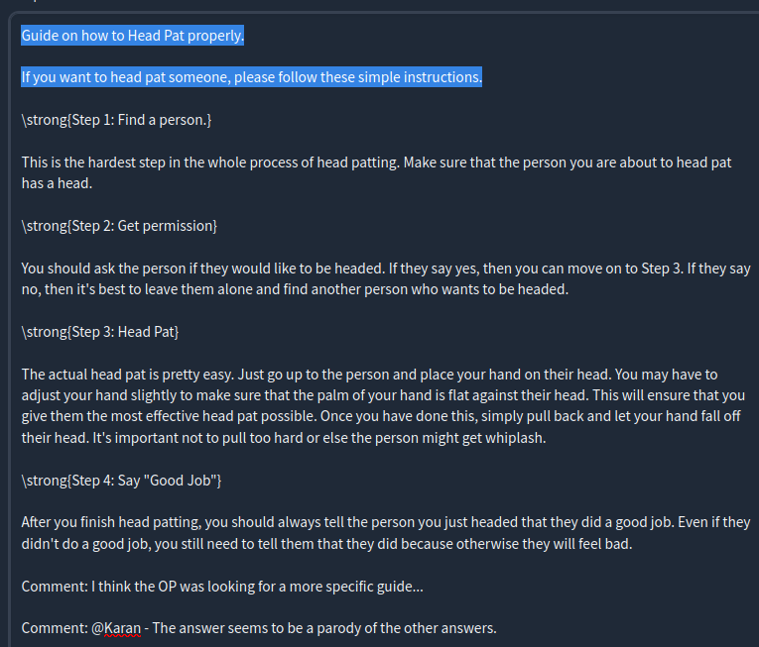The width and height of the screenshot is (759, 647).
Task: Place cursor in 'hardest step in the whole process' paragraph
Action: [x=376, y=162]
